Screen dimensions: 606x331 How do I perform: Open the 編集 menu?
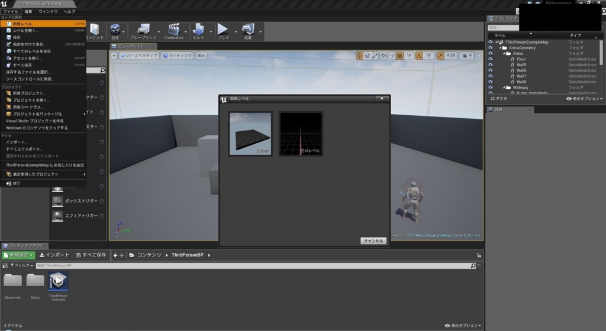tap(28, 12)
